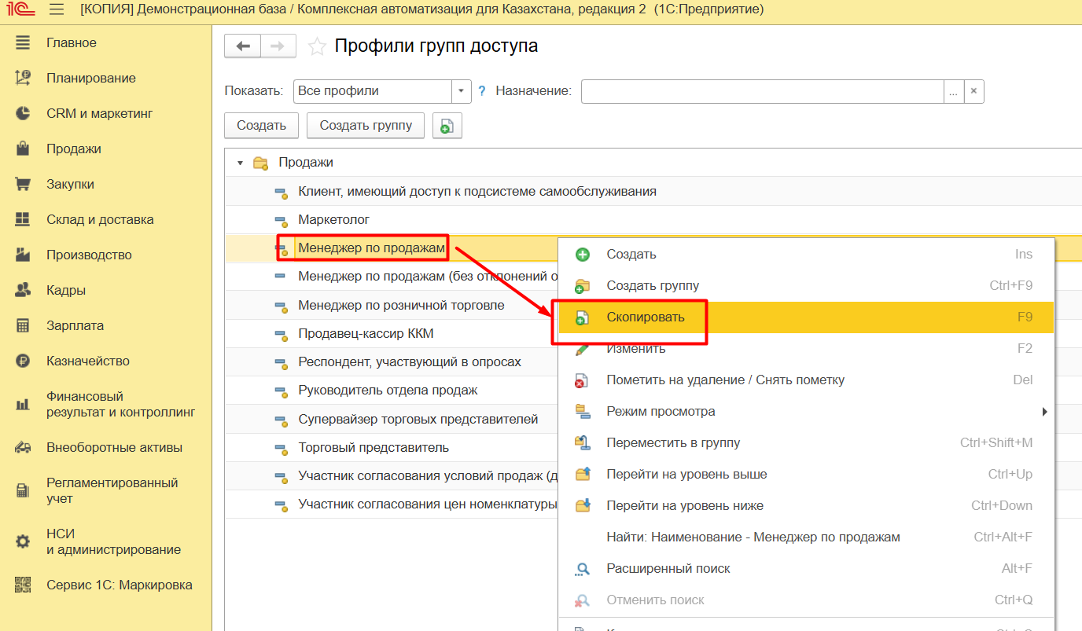Open the CRM и маркетинг section

tap(99, 113)
